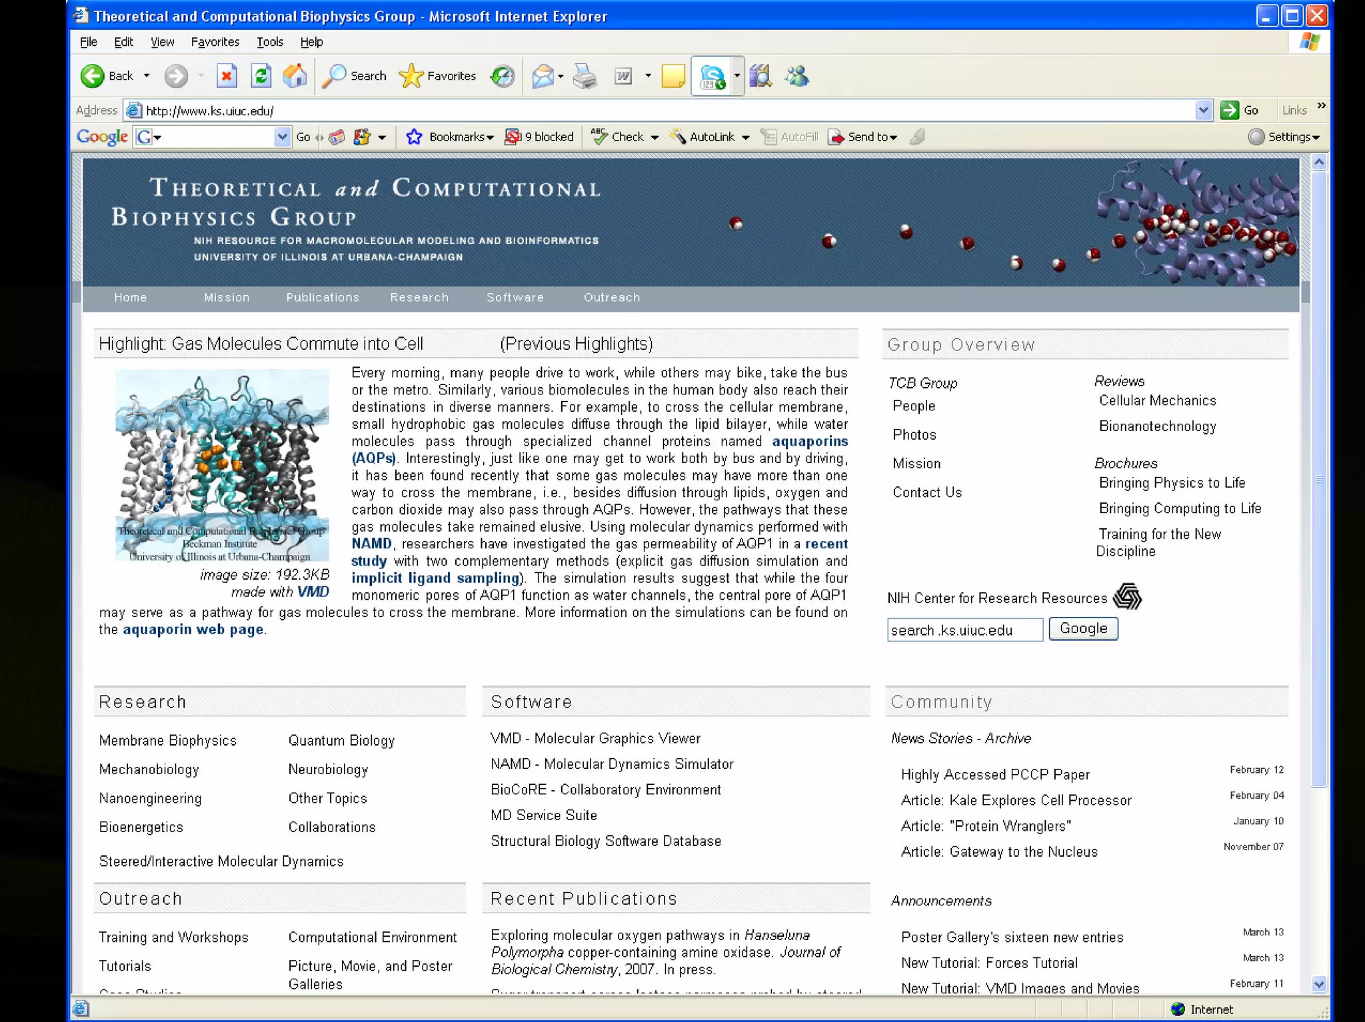The image size is (1365, 1022).
Task: Toggle the popup blocker 9 blocked
Action: tap(539, 137)
